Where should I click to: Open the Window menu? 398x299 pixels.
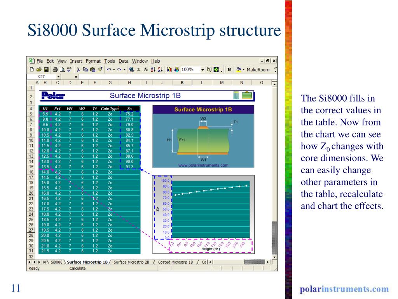click(140, 61)
